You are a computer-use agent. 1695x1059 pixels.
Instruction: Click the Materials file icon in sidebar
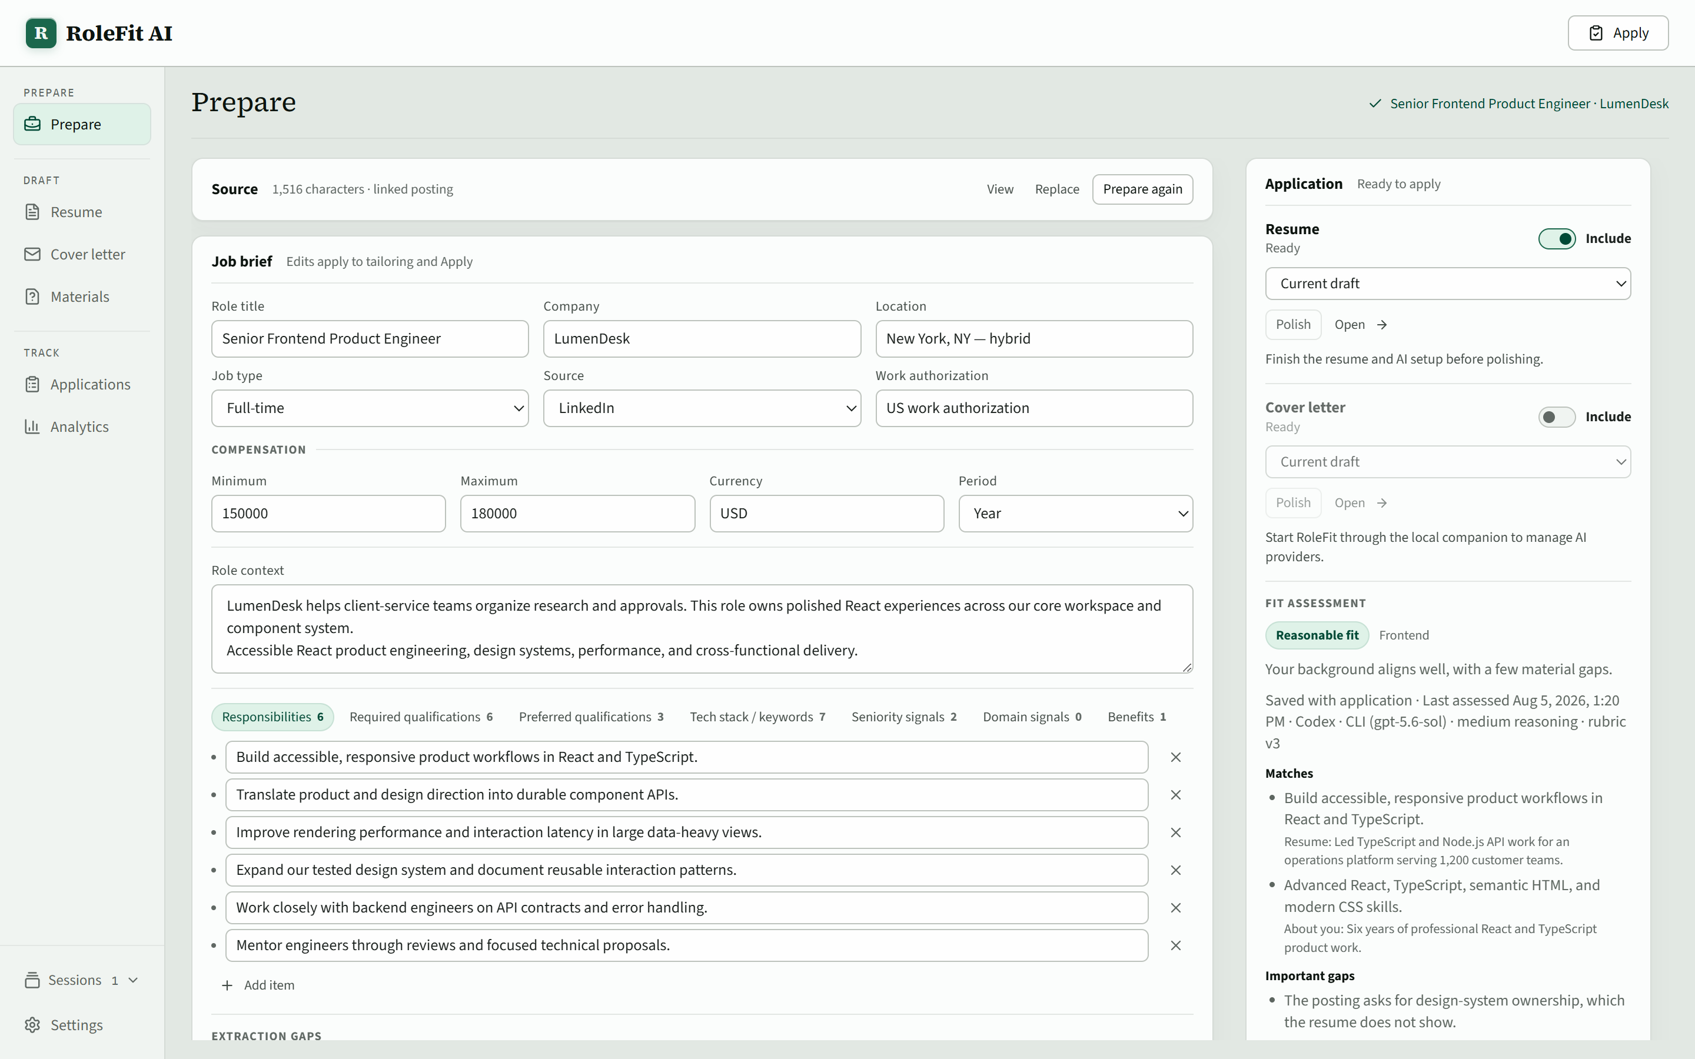pyautogui.click(x=32, y=297)
